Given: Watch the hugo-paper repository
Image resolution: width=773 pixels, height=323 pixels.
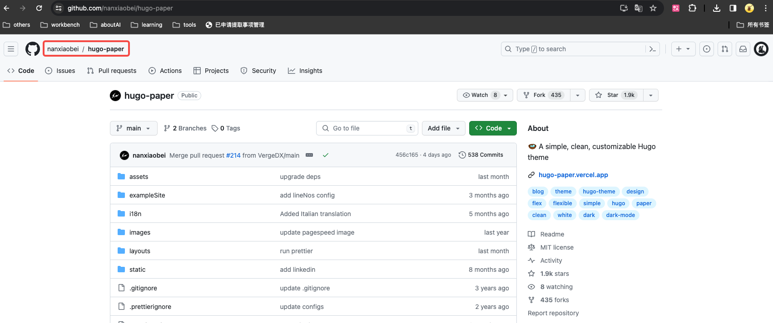Looking at the screenshot, I should click(x=485, y=95).
